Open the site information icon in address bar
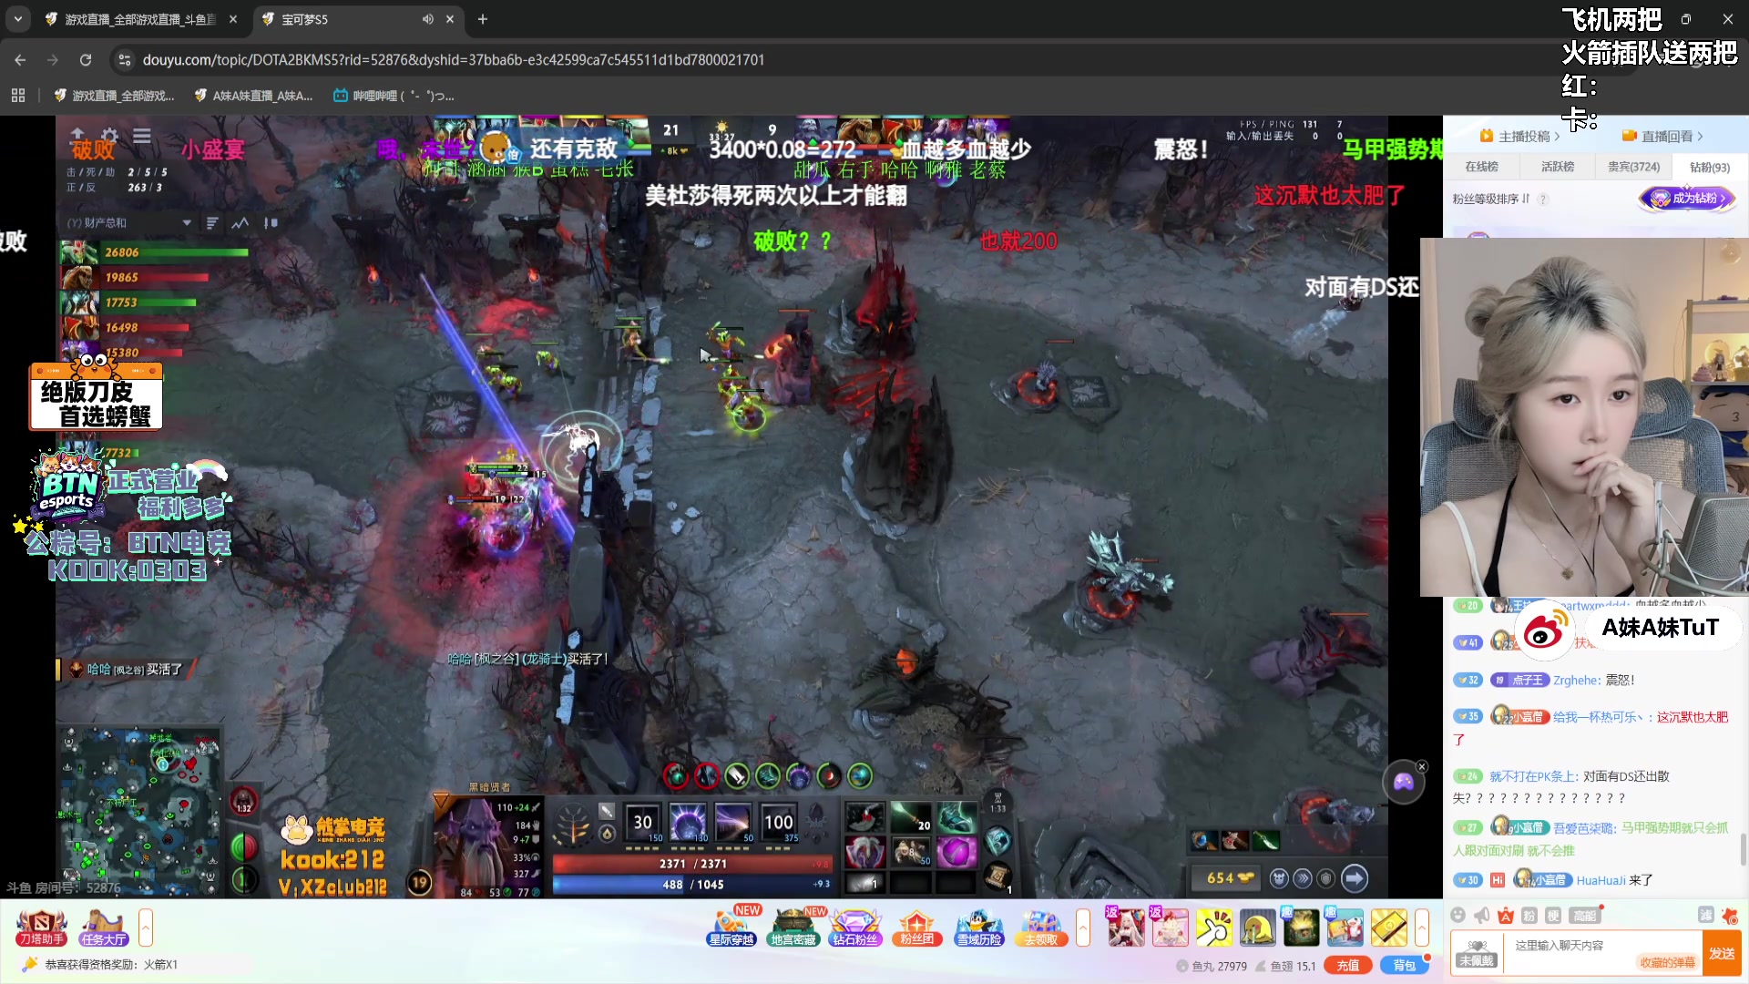This screenshot has width=1749, height=984. point(125,60)
